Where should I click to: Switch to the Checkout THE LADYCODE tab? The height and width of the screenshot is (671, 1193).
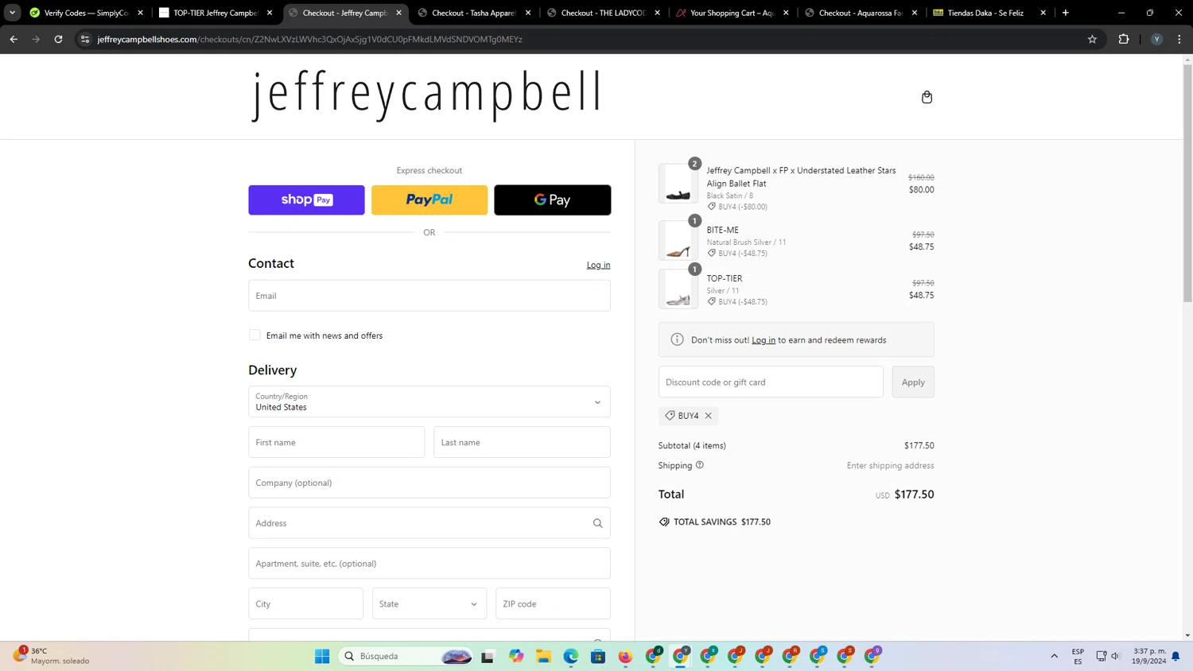603,13
